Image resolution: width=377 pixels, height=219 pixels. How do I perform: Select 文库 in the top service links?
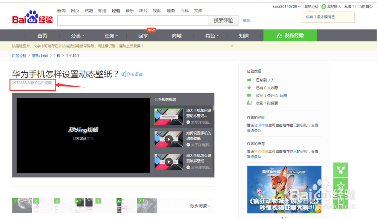(198, 11)
